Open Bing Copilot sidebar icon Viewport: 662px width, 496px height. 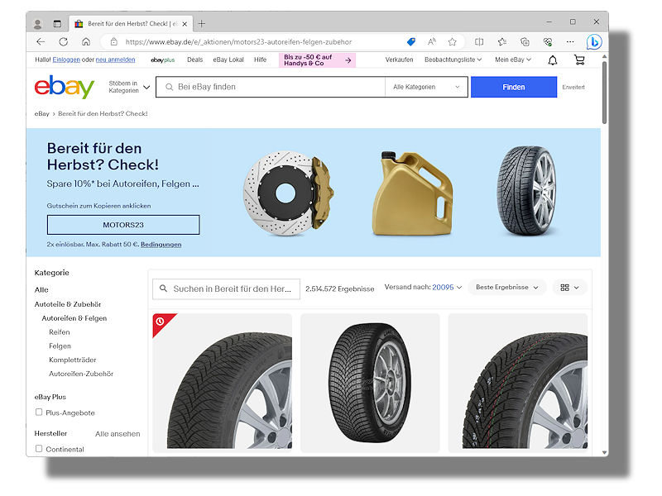[594, 42]
